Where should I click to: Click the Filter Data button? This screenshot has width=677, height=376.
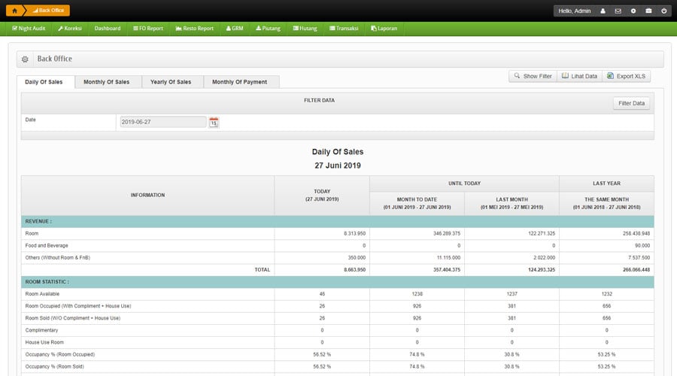point(631,104)
